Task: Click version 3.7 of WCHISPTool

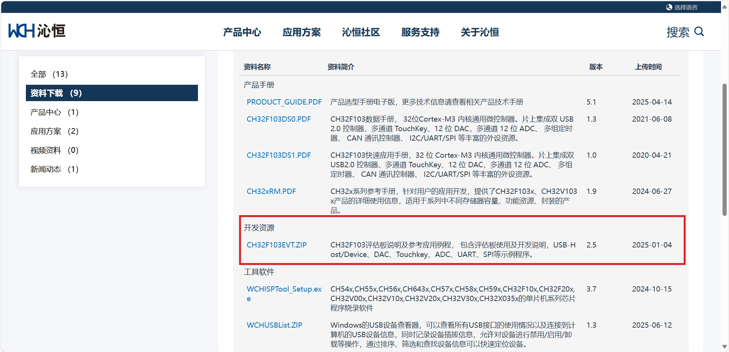Action: click(x=591, y=289)
